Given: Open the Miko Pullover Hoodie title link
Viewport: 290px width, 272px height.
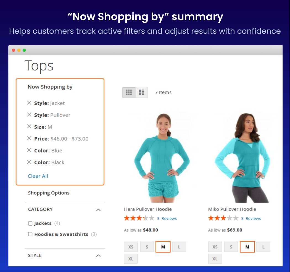Looking at the screenshot, I should click(x=232, y=209).
